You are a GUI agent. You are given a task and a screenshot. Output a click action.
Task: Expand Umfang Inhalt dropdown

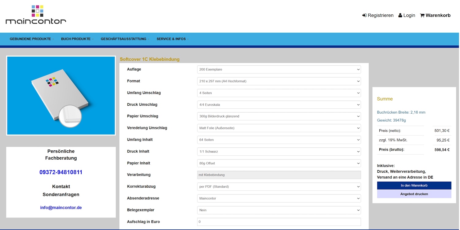click(279, 140)
